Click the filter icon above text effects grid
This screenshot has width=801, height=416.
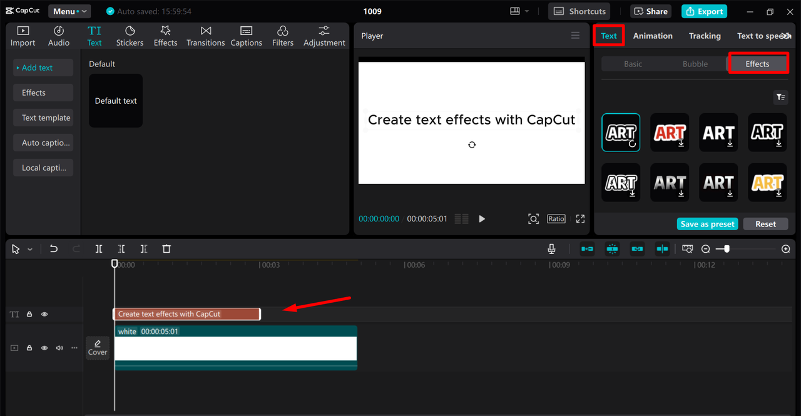point(780,97)
